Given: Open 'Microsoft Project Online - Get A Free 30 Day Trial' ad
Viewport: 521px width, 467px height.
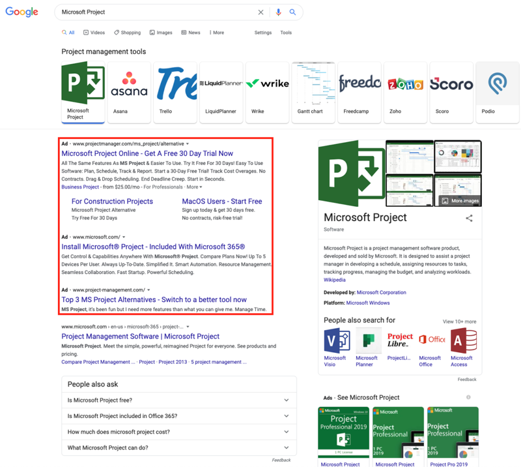Looking at the screenshot, I should [147, 153].
